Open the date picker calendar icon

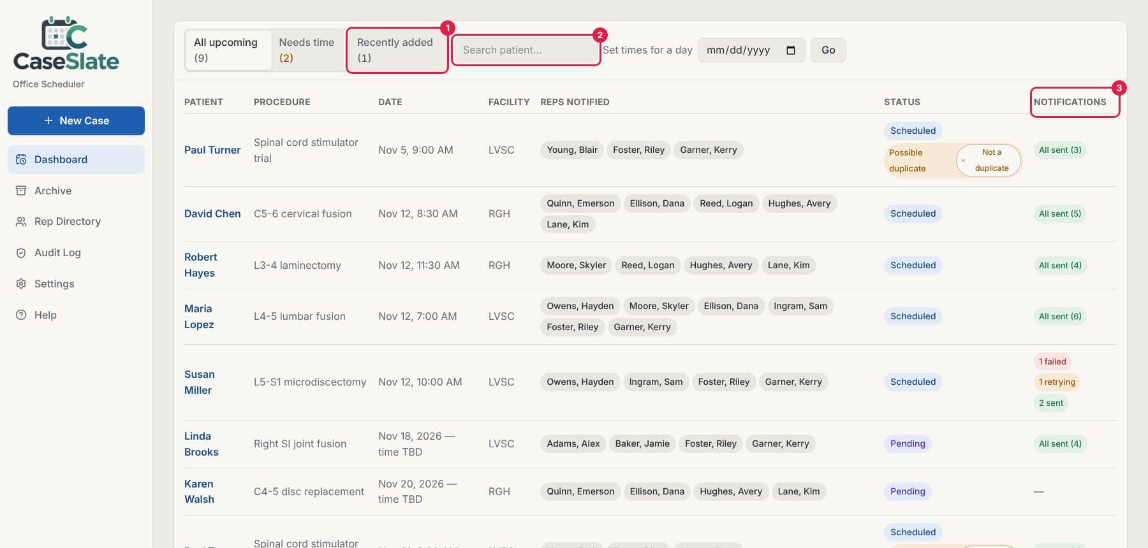tap(791, 50)
